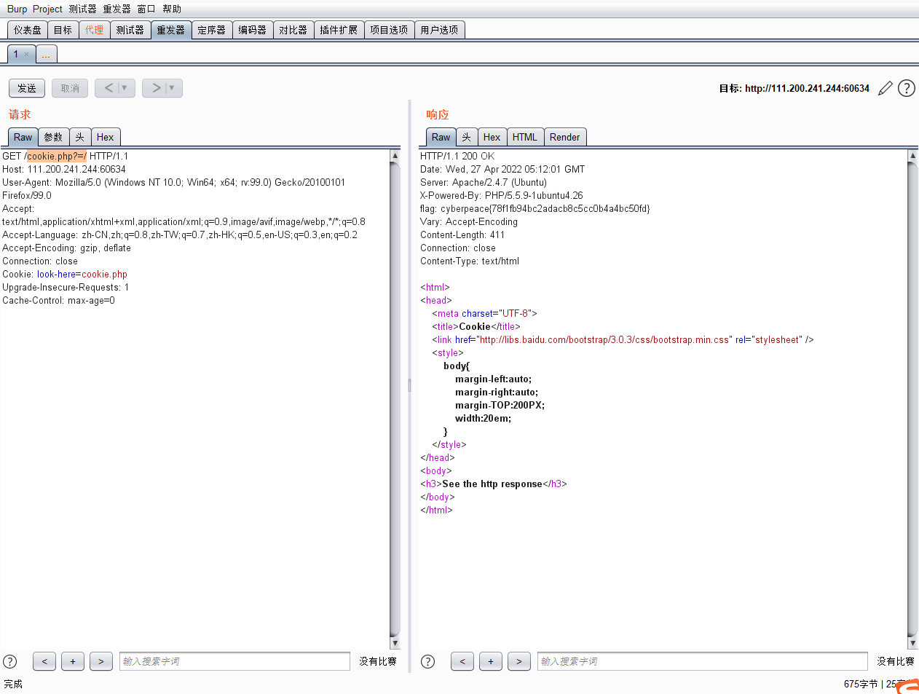Click the X-Powered-By PHP header line
Screen dimensions: 919x694
(502, 195)
